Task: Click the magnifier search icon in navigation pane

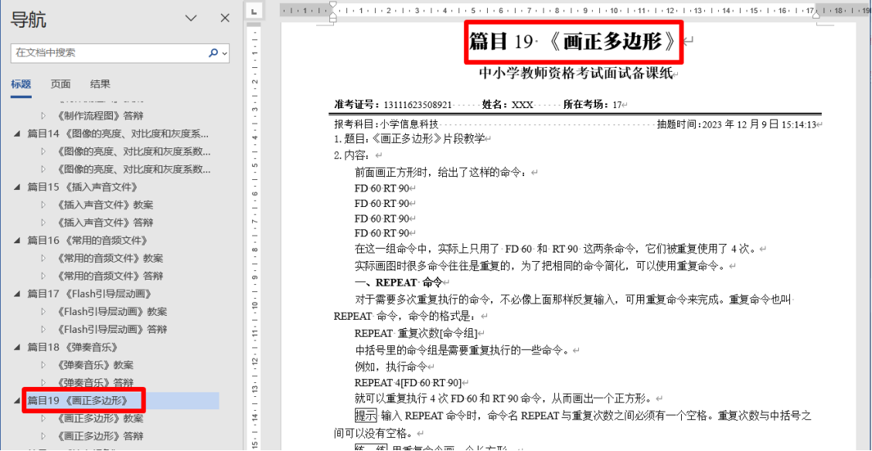Action: pyautogui.click(x=213, y=53)
